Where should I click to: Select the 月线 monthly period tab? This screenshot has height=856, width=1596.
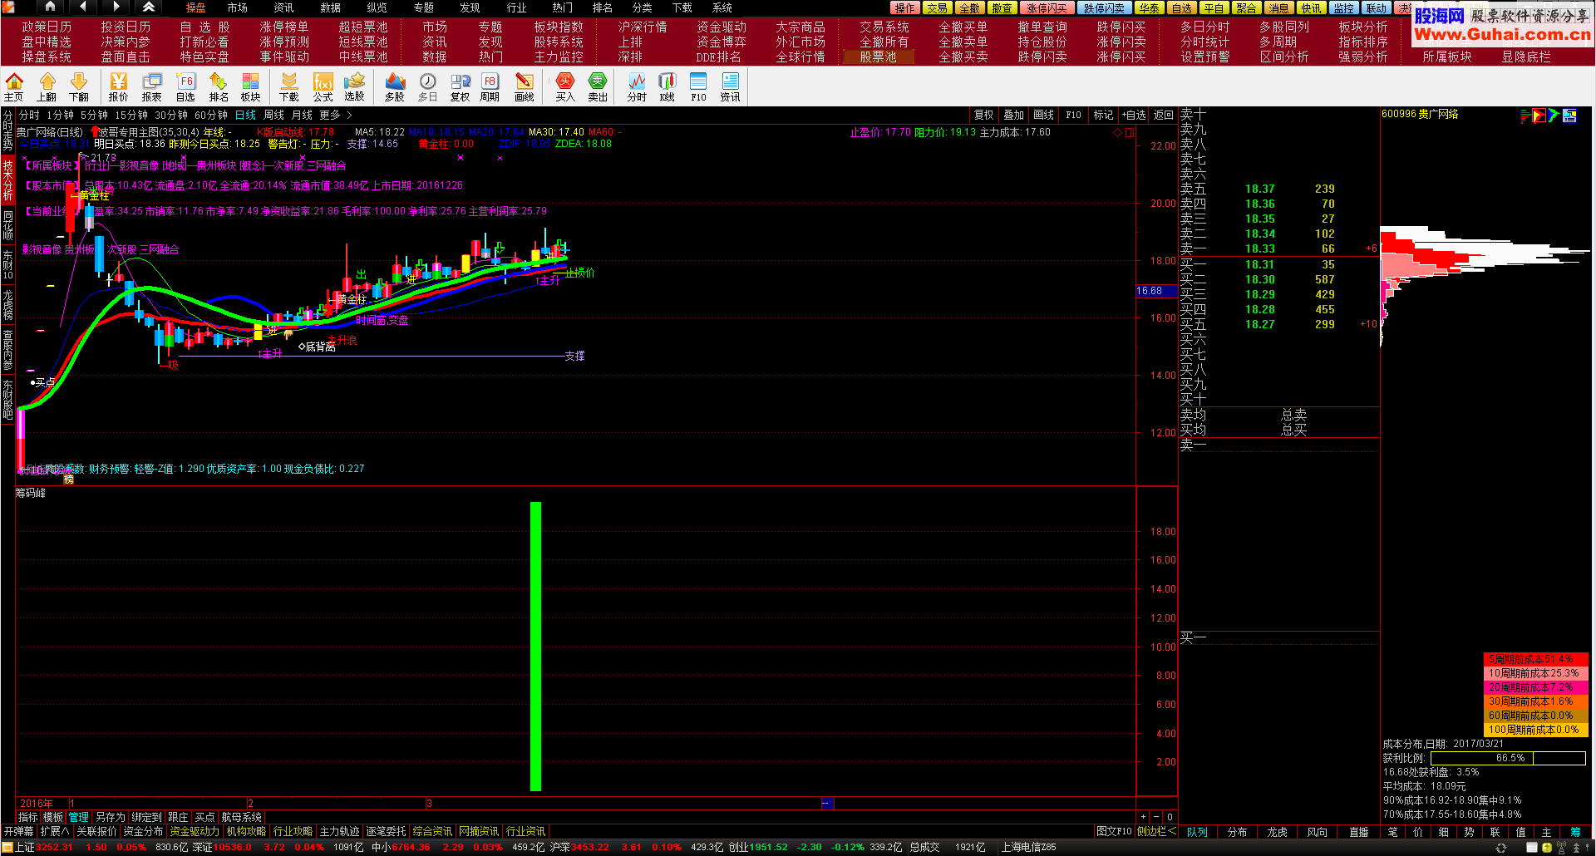(x=303, y=116)
